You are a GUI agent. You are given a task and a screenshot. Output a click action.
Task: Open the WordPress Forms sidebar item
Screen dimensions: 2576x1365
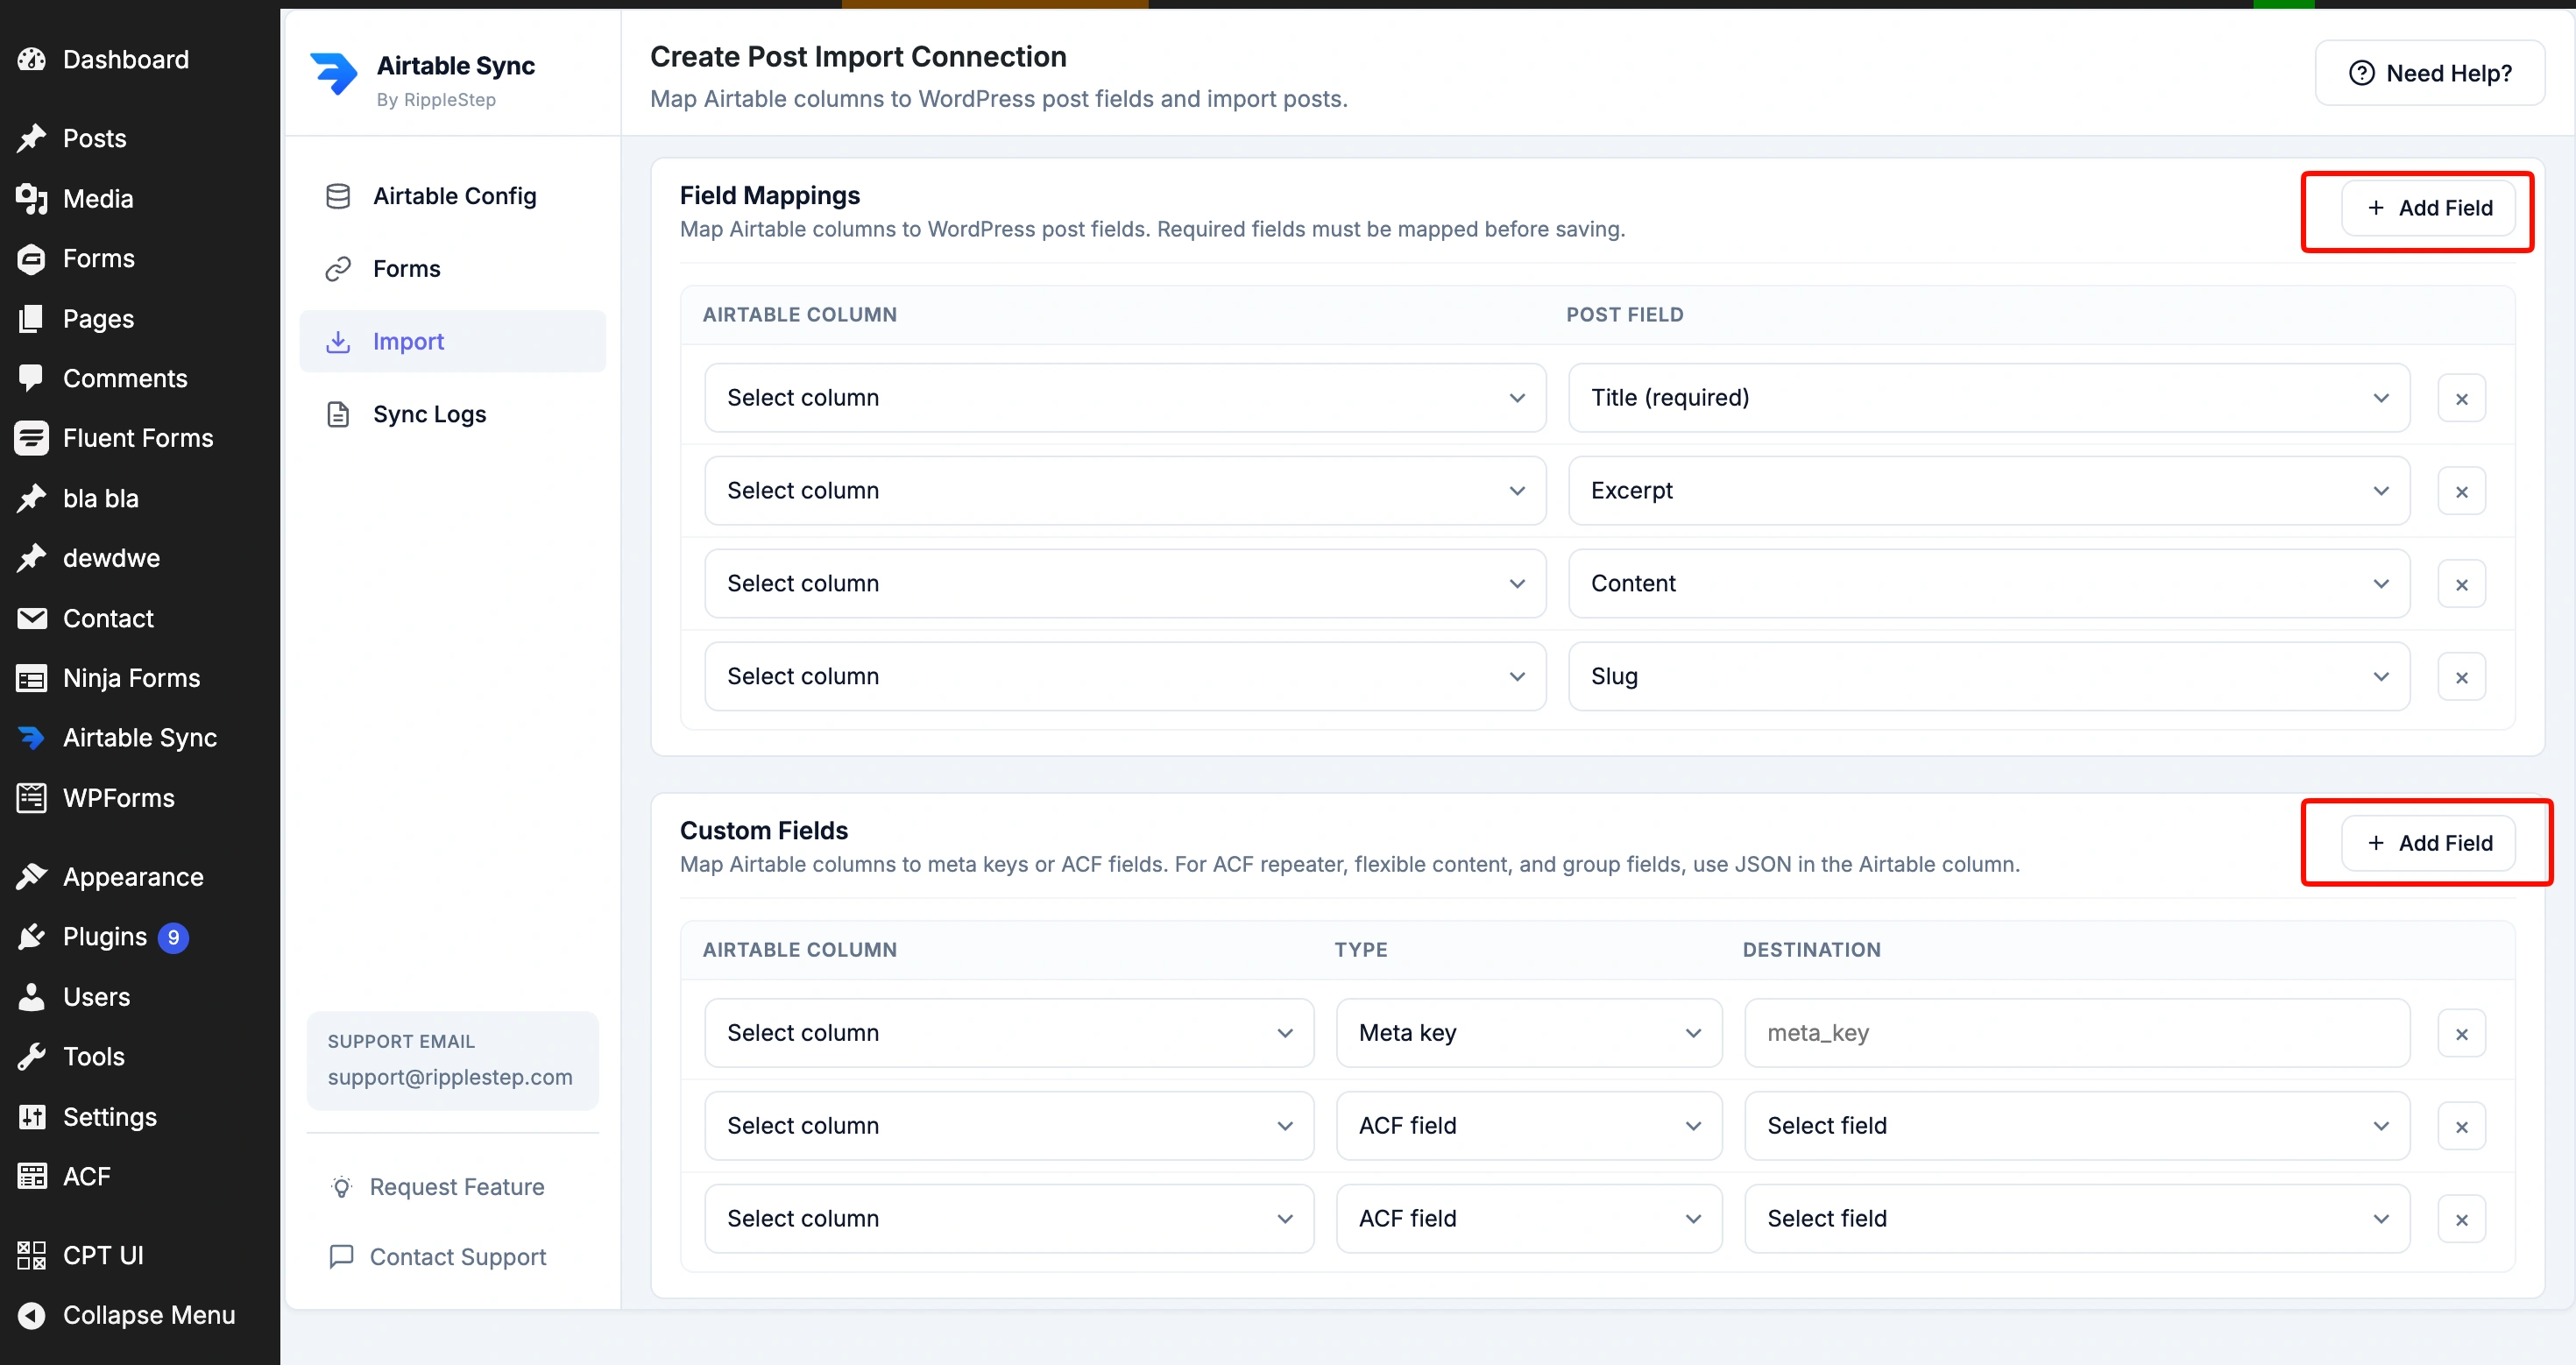[x=139, y=258]
